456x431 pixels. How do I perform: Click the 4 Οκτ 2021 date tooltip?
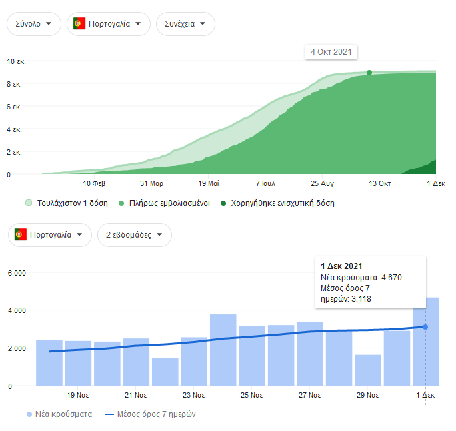(x=331, y=52)
